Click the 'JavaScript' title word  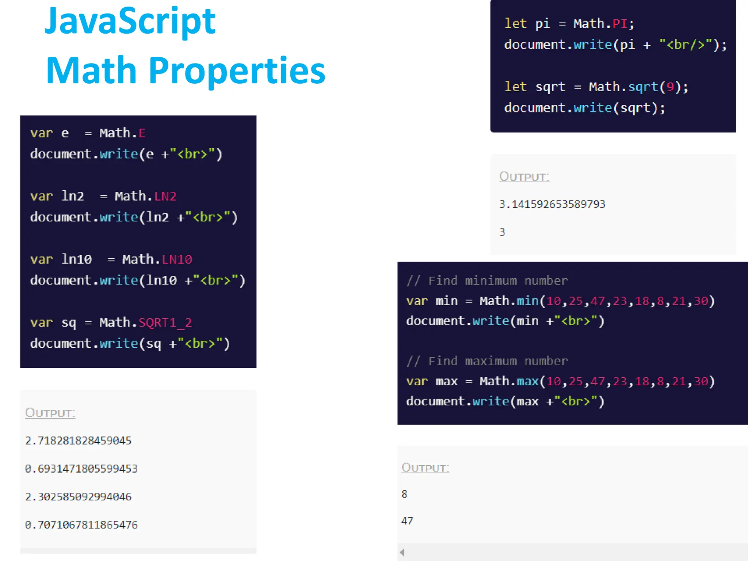click(x=130, y=21)
